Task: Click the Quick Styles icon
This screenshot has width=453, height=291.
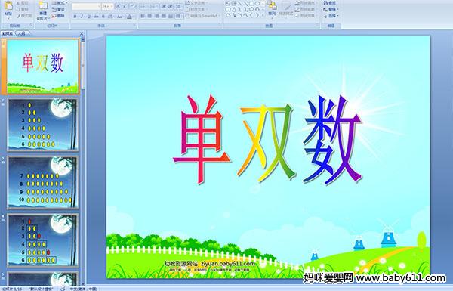Action: [x=286, y=8]
